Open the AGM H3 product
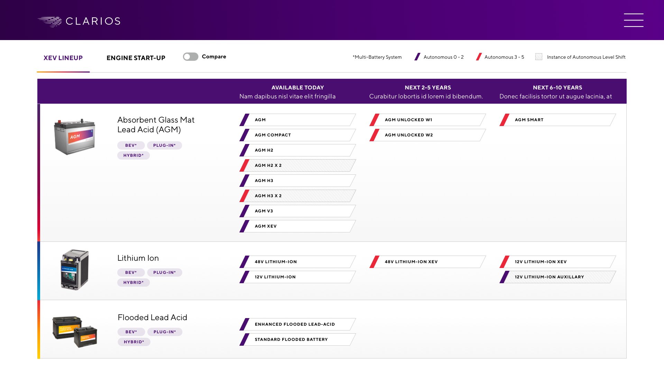Viewport: 664px width, 373px height. 297,181
